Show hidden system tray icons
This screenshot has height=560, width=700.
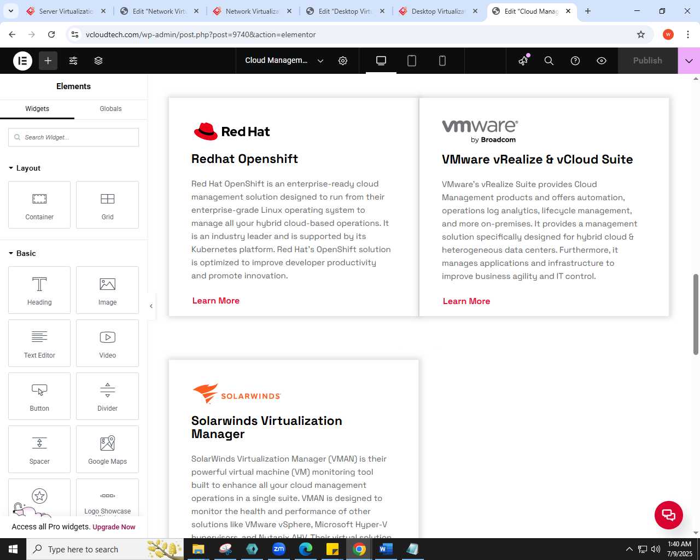pyautogui.click(x=629, y=549)
